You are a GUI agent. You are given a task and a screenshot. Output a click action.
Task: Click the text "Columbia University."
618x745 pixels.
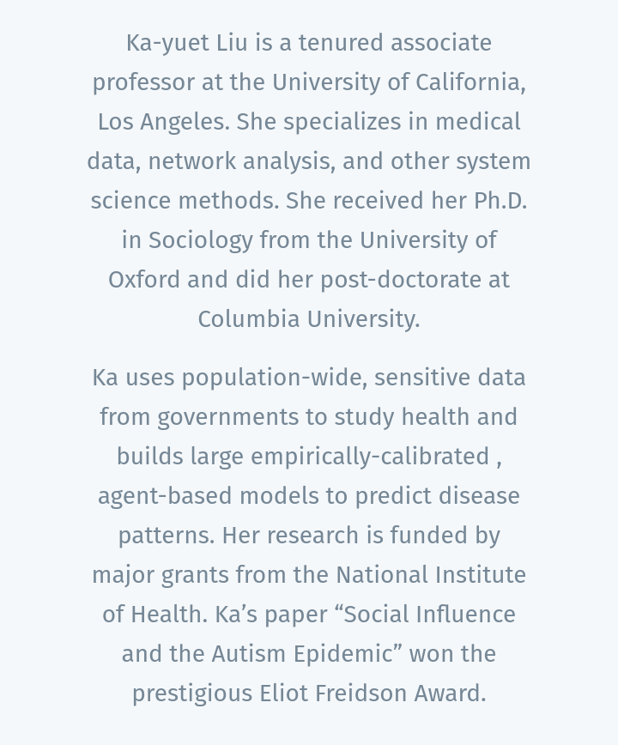click(x=309, y=319)
